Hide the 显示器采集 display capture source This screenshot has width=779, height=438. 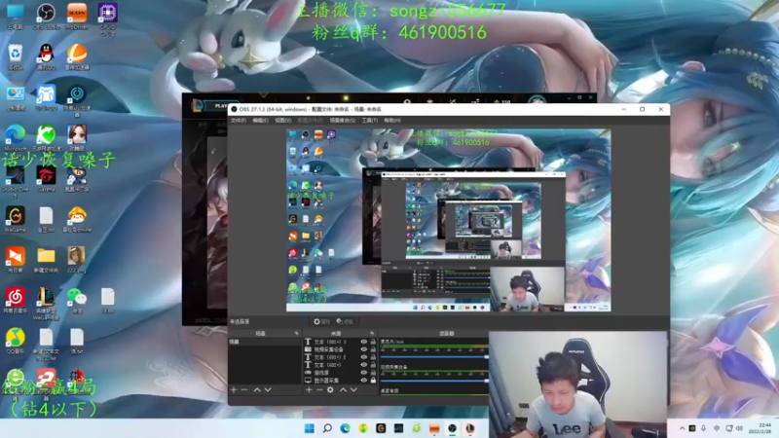(x=363, y=380)
